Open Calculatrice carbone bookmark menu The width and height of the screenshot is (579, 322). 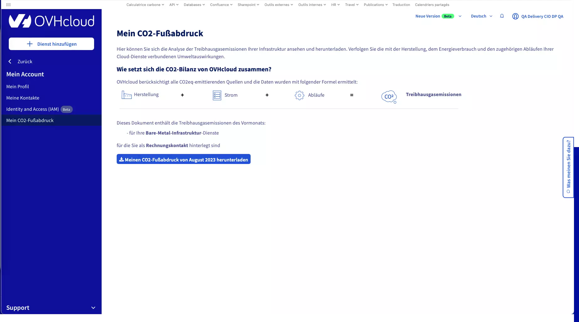[x=145, y=5]
